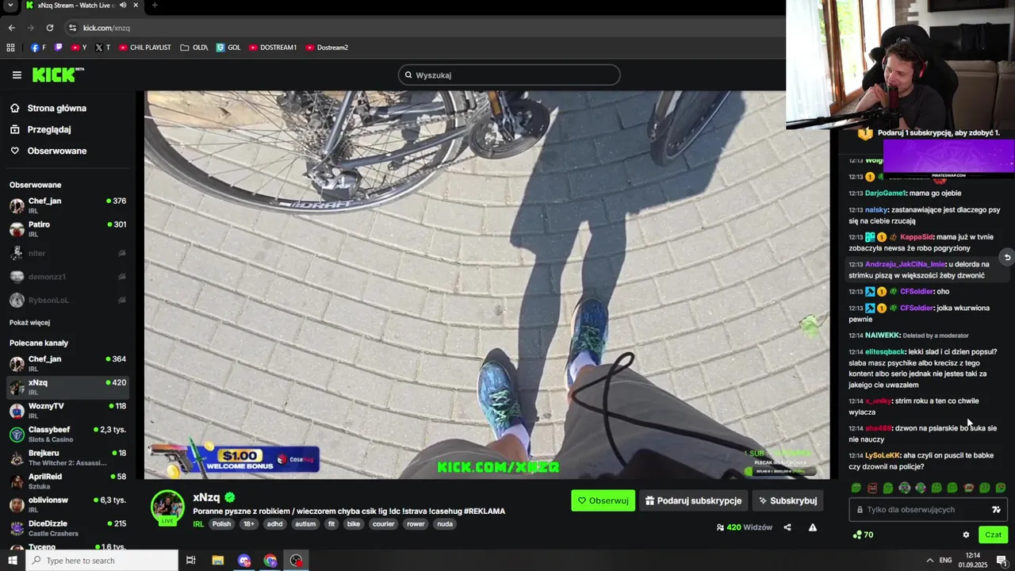This screenshot has width=1015, height=571.
Task: Open the YouTube bookmark Y
Action: click(79, 48)
